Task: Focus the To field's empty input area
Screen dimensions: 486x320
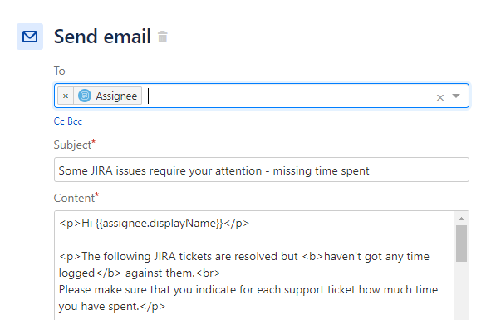Action: [x=288, y=96]
